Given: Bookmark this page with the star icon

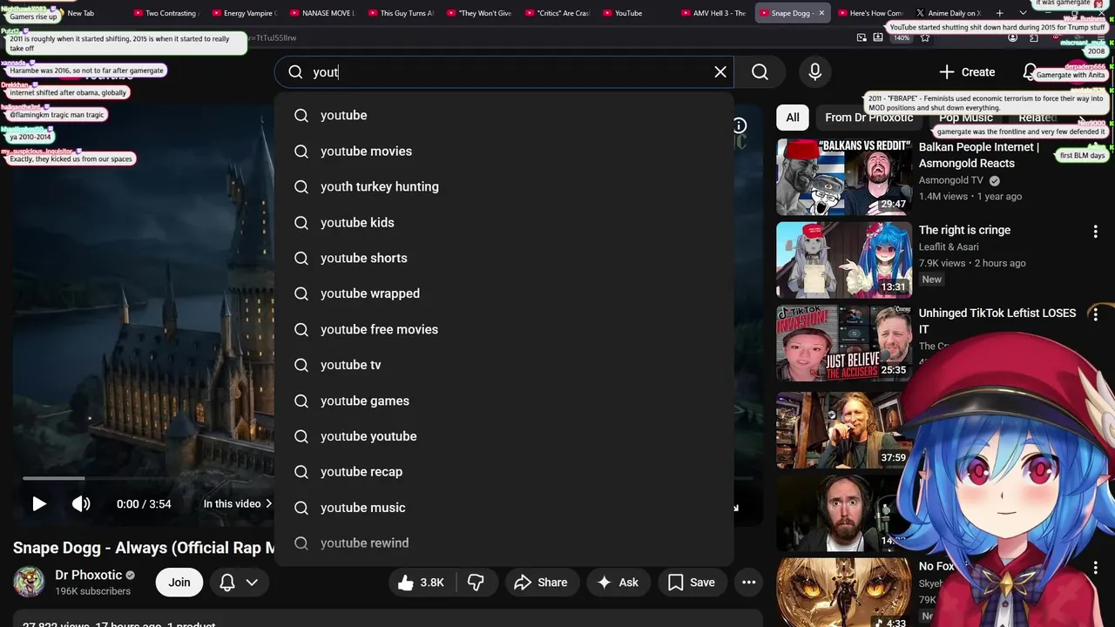Looking at the screenshot, I should [926, 37].
